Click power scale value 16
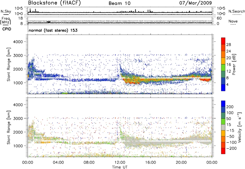245x169 pixels. 228,65
